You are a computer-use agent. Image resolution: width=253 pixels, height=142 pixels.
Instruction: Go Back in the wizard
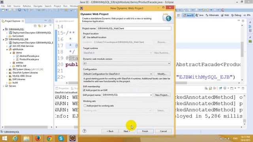[x=110, y=131]
